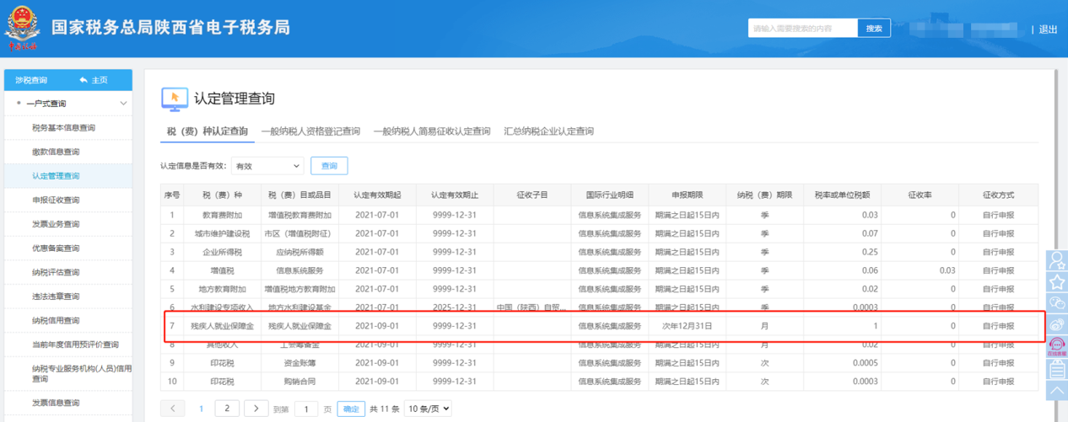
Task: Open 申报征收查询 in the sidebar
Action: pyautogui.click(x=56, y=200)
